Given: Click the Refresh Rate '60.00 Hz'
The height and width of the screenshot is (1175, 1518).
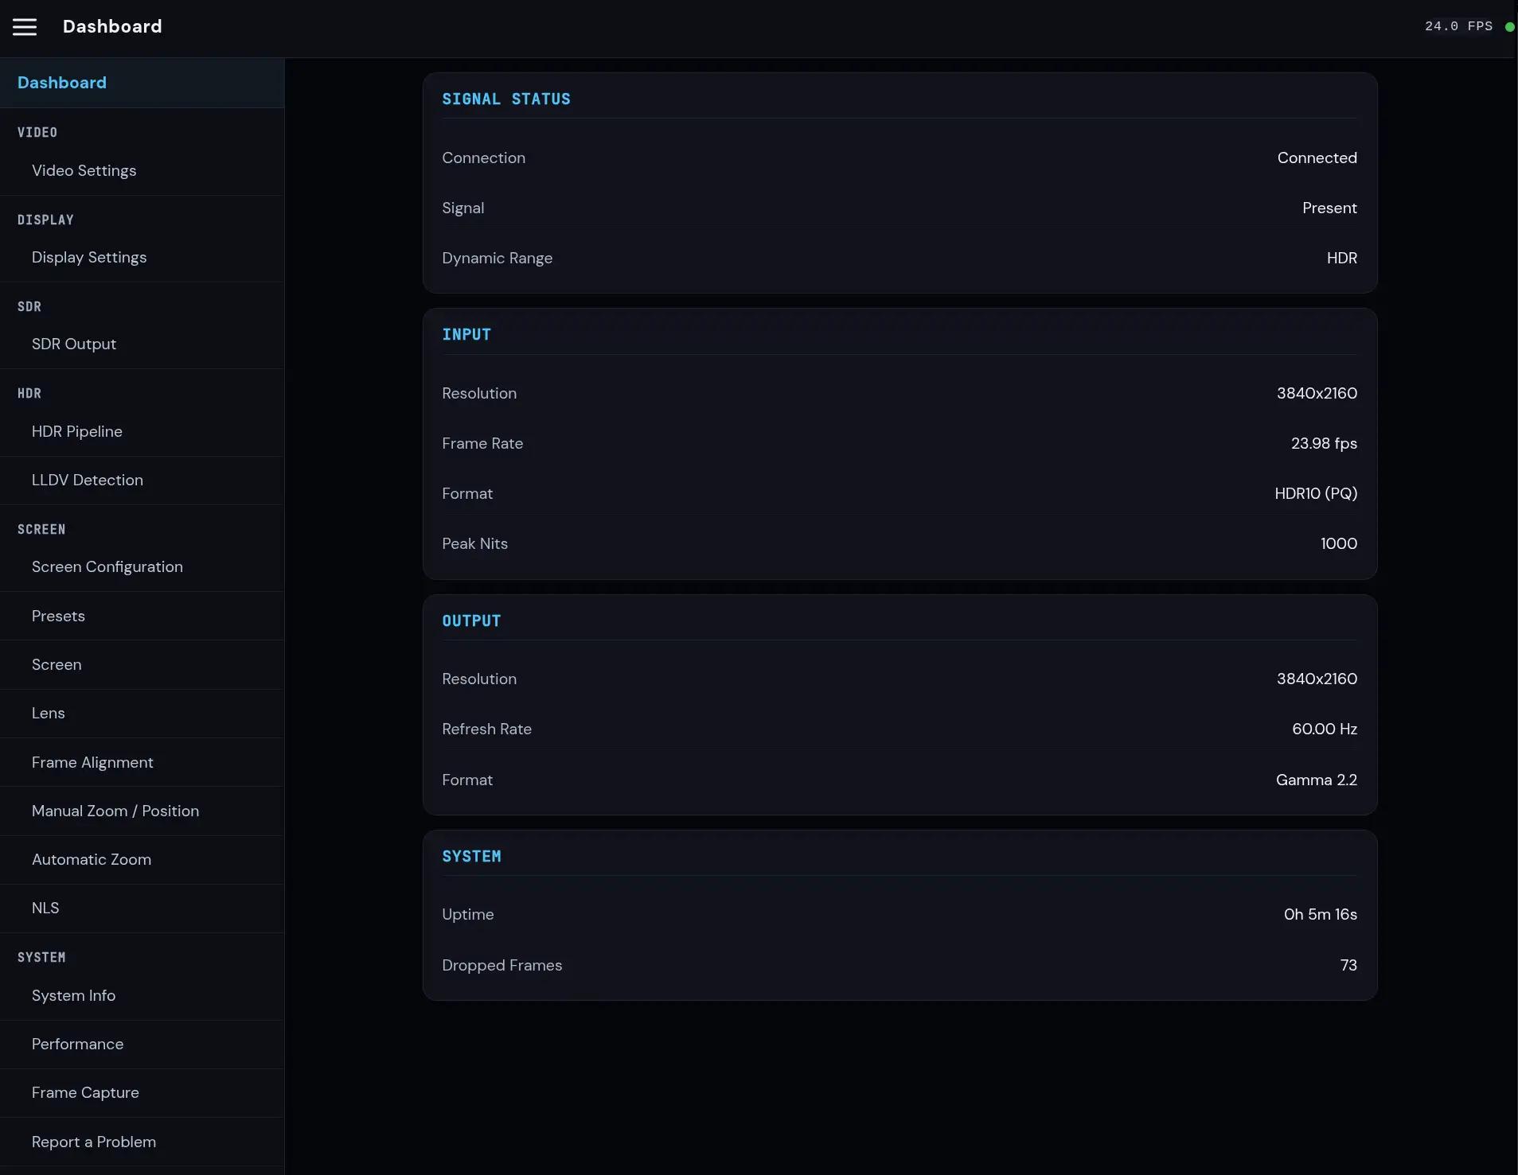Looking at the screenshot, I should pos(1325,730).
